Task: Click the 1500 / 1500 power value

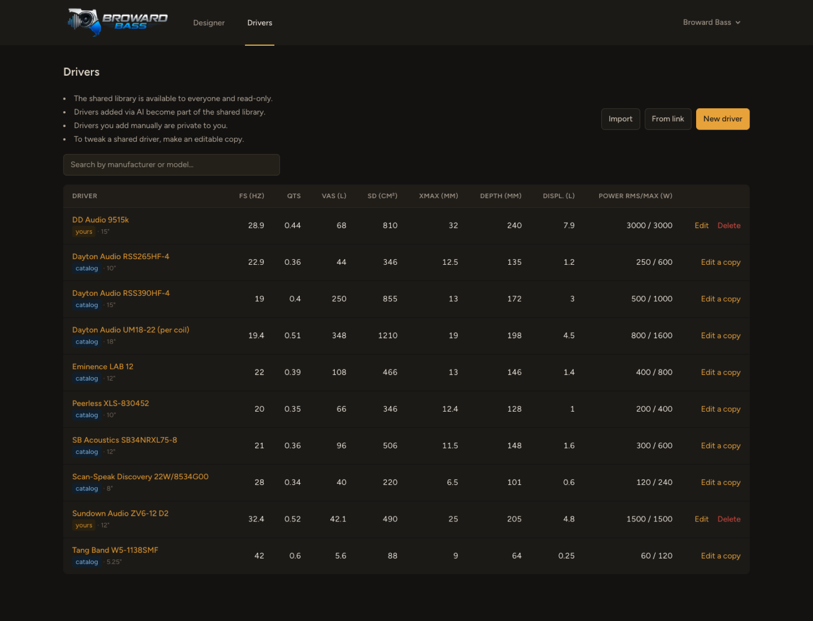Action: point(649,519)
